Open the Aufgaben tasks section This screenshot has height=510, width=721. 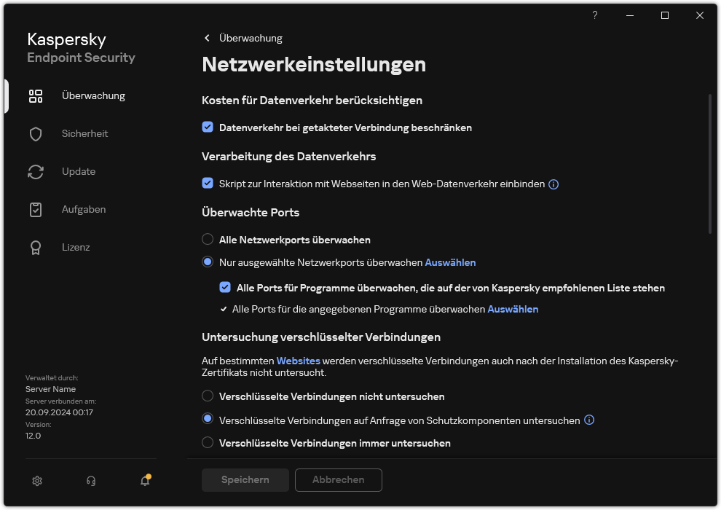(x=35, y=209)
